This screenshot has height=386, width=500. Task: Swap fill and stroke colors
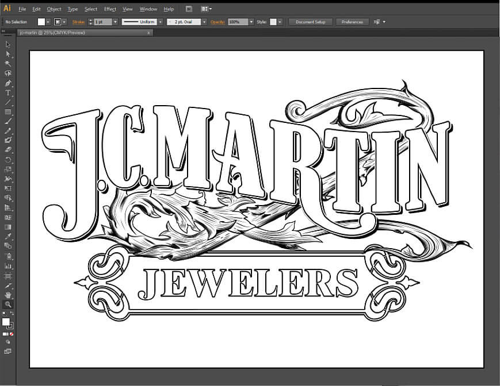[x=12, y=314]
